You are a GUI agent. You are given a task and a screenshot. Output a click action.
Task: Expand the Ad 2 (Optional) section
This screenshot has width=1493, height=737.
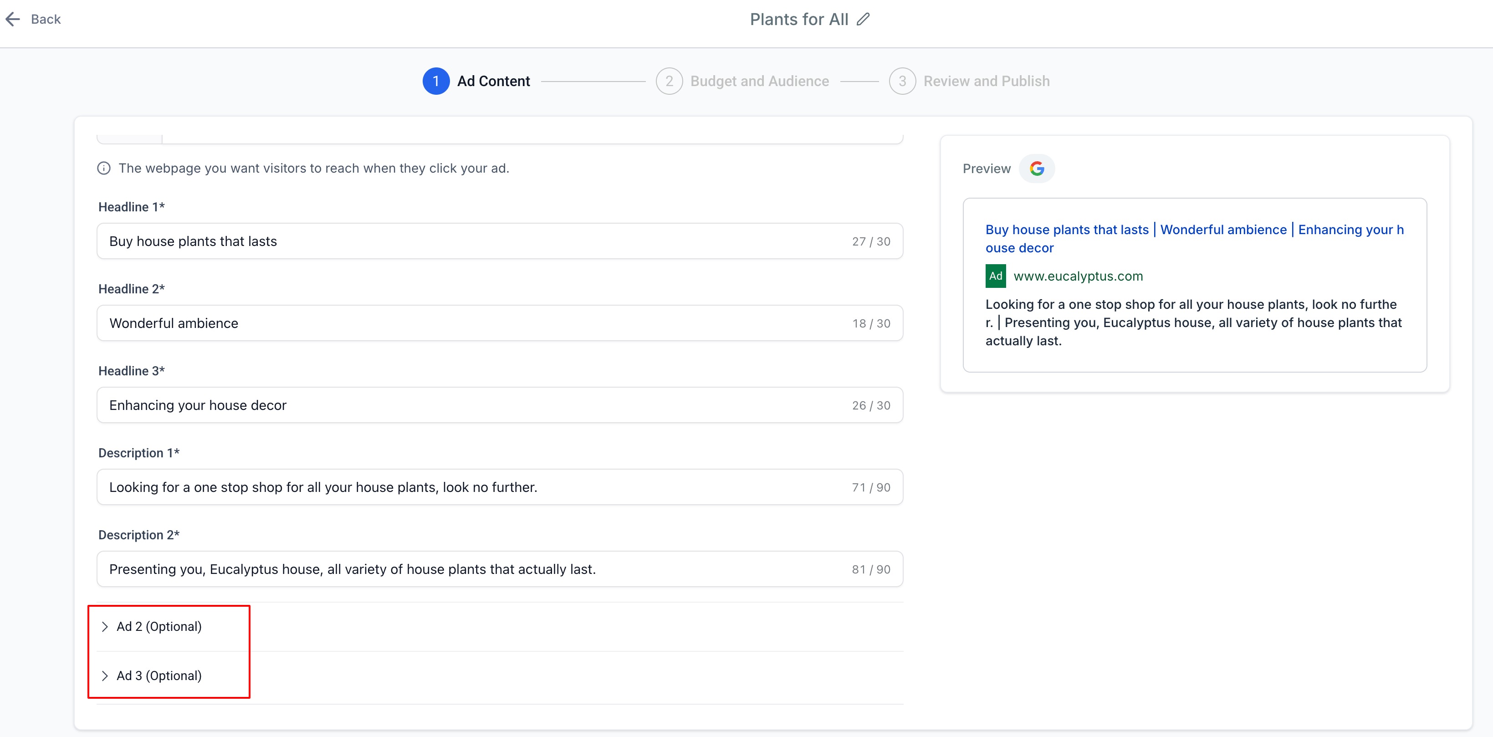tap(500, 626)
